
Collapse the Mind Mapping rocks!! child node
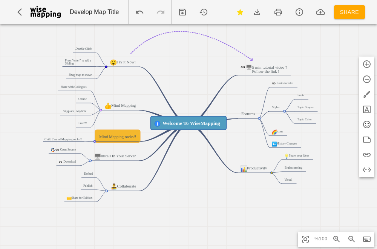(95, 141)
